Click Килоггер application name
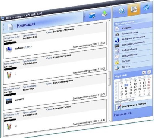 pos(28,89)
